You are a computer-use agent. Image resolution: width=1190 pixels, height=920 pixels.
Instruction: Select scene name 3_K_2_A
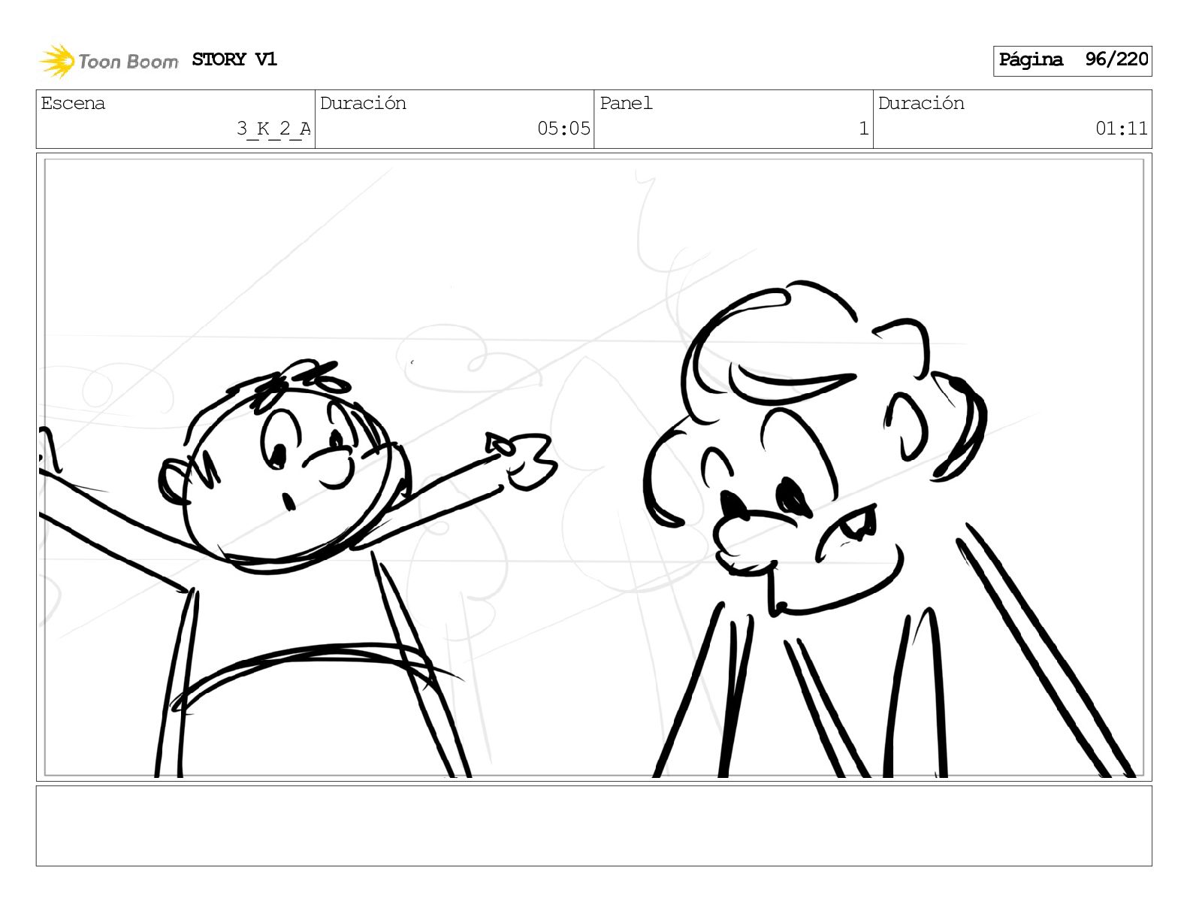[273, 129]
